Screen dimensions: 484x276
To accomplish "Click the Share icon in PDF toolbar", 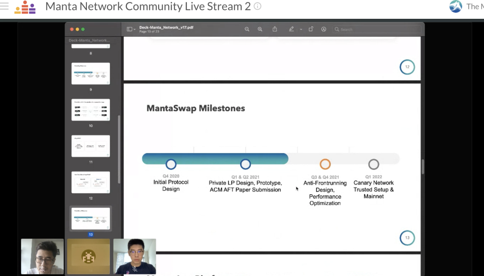I will pos(275,29).
